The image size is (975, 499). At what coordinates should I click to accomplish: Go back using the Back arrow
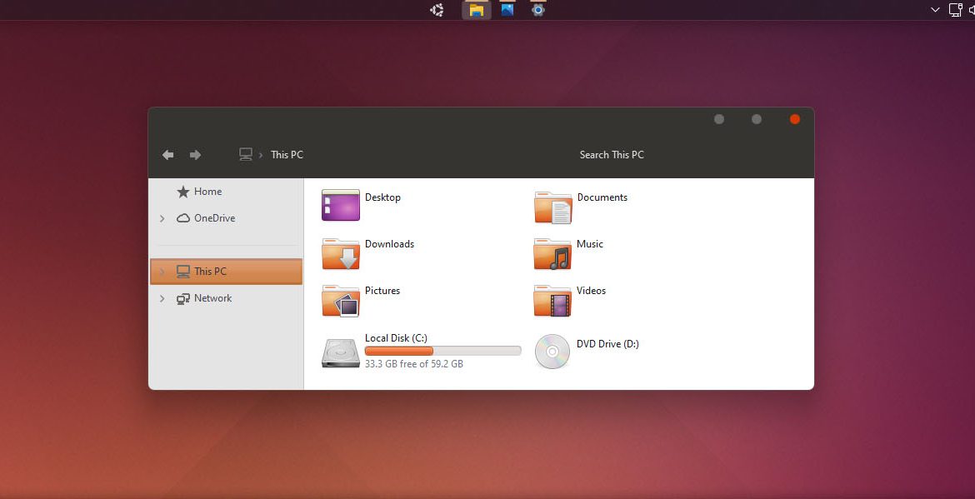click(167, 155)
